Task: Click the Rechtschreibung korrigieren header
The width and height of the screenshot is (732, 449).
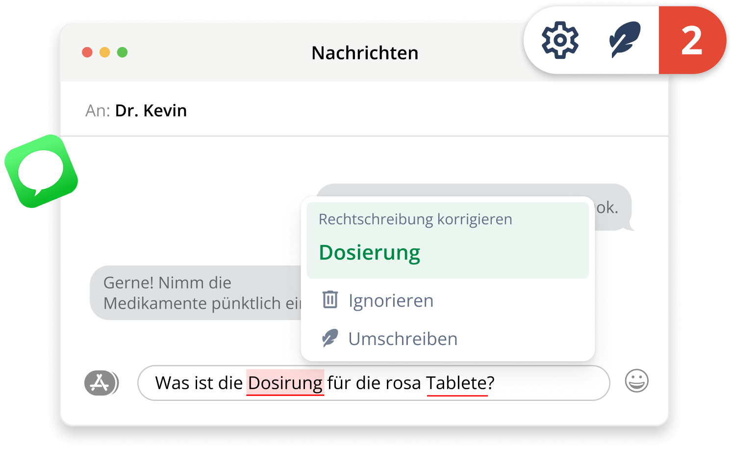Action: pos(415,219)
